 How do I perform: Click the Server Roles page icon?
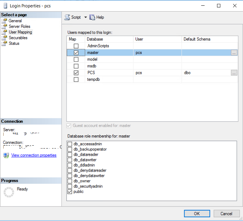pos(4,26)
